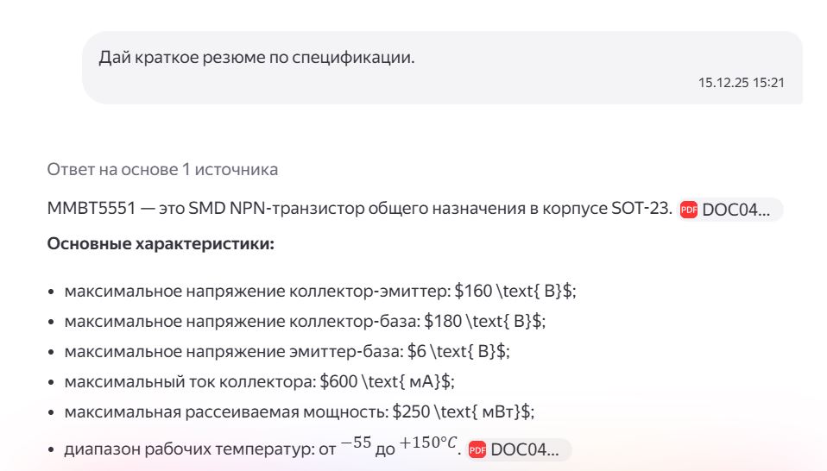Image resolution: width=827 pixels, height=471 pixels.
Task: Click the PDF icon after the temperature range
Action: (x=477, y=449)
